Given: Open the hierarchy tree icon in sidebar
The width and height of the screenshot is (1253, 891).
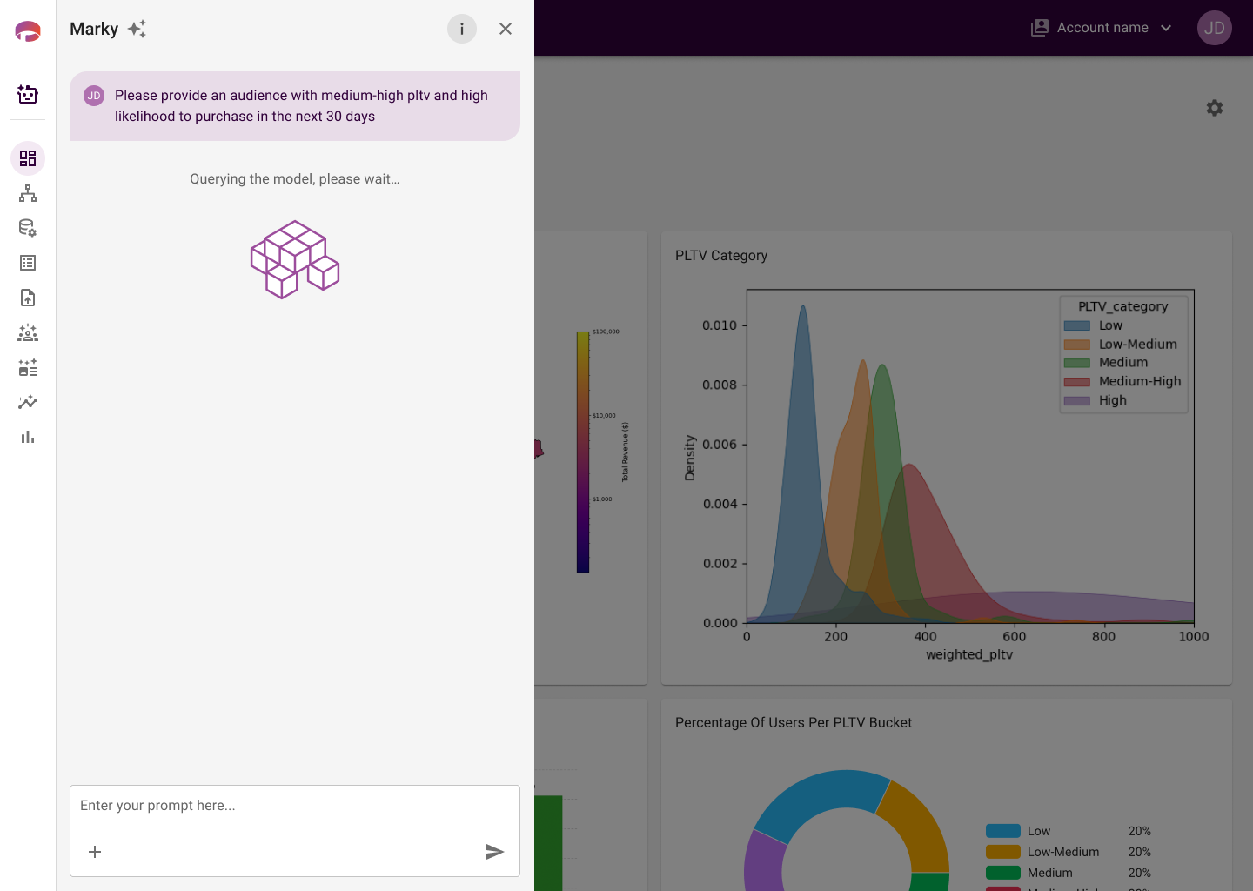Looking at the screenshot, I should pos(28,193).
